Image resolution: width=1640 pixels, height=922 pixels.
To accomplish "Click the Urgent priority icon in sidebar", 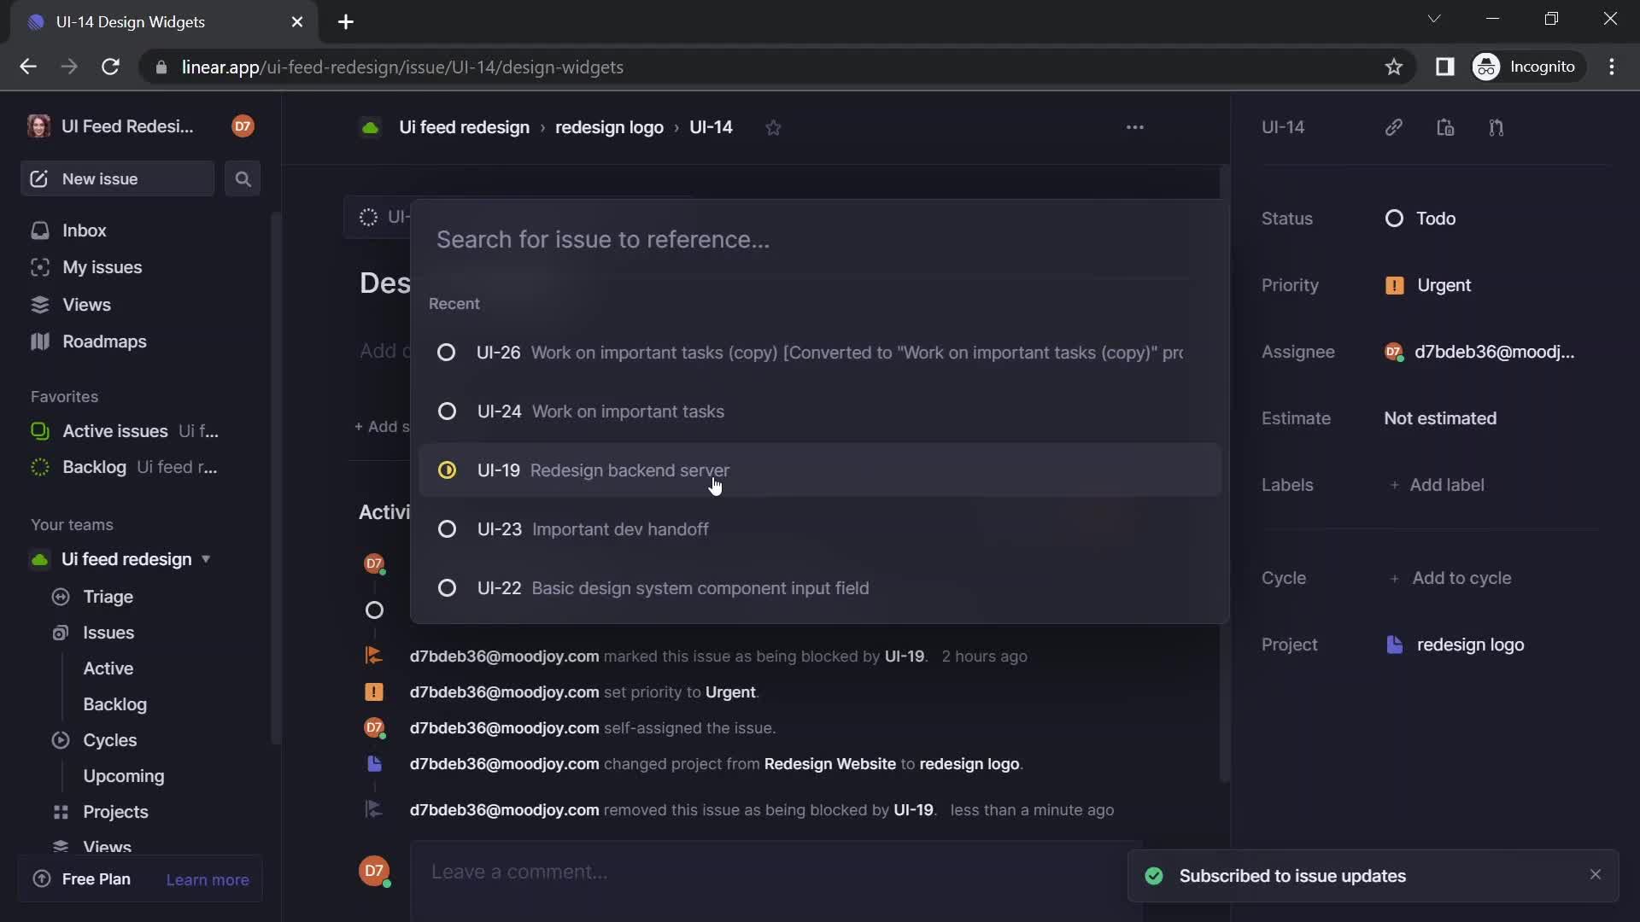I will coord(1393,285).
